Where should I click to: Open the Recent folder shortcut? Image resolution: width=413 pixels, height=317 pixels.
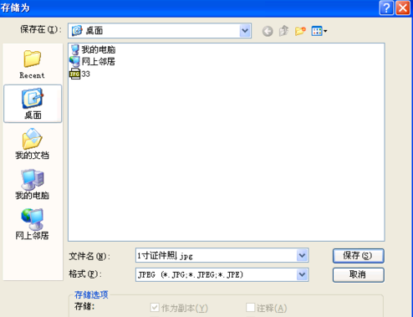pos(32,64)
